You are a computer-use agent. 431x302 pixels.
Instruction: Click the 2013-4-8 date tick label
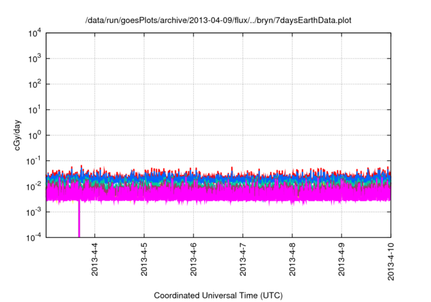pos(292,260)
